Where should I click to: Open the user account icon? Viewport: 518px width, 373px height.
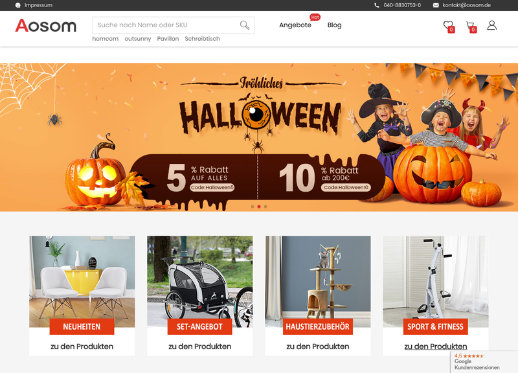[x=491, y=25]
